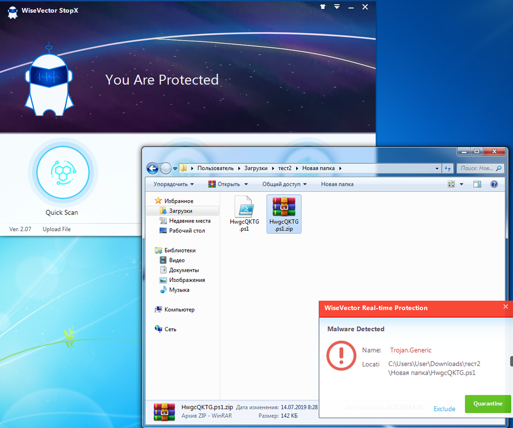The image size is (513, 428).
Task: Go back in Explorer navigation
Action: [x=153, y=169]
